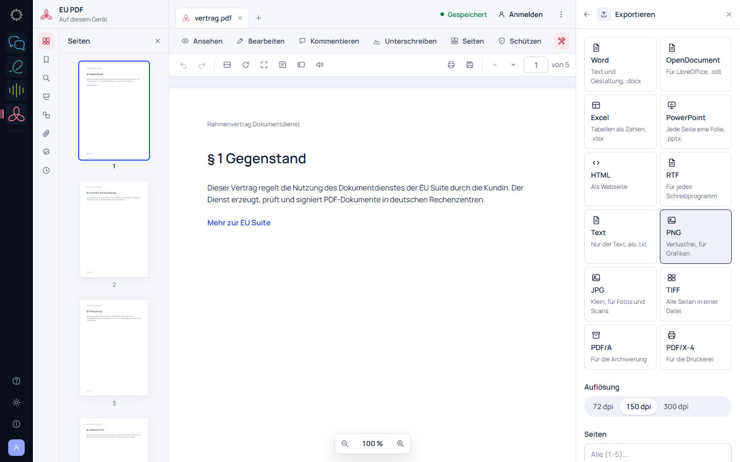The width and height of the screenshot is (740, 462).
Task: Print the document
Action: 451,65
